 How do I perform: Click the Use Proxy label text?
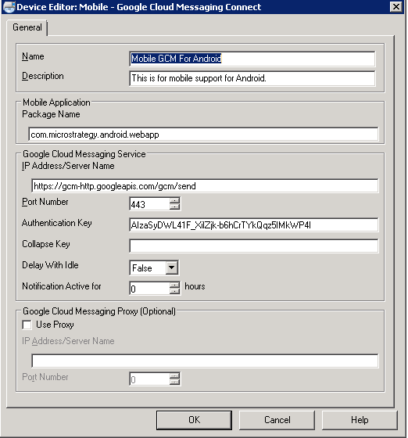[x=55, y=325]
